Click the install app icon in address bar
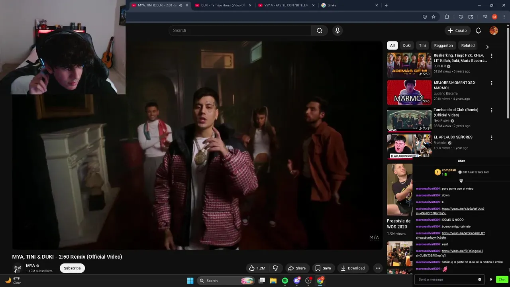Image resolution: width=510 pixels, height=287 pixels. [x=425, y=17]
